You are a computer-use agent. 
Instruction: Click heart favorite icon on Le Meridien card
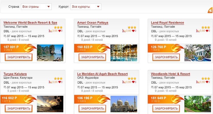coord(133,82)
